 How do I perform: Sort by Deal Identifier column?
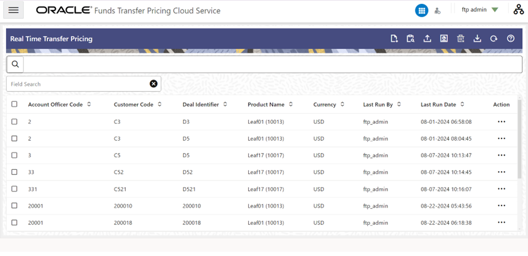(x=225, y=104)
